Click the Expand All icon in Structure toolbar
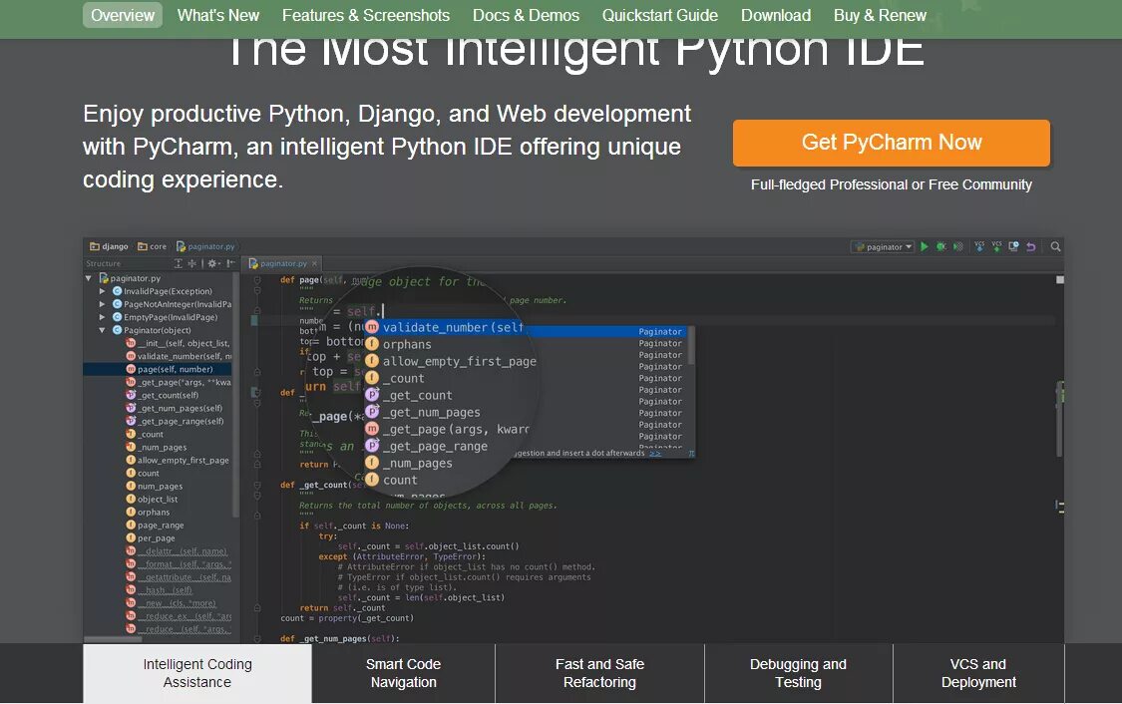Screen dimensions: 1122x704 pos(179,263)
